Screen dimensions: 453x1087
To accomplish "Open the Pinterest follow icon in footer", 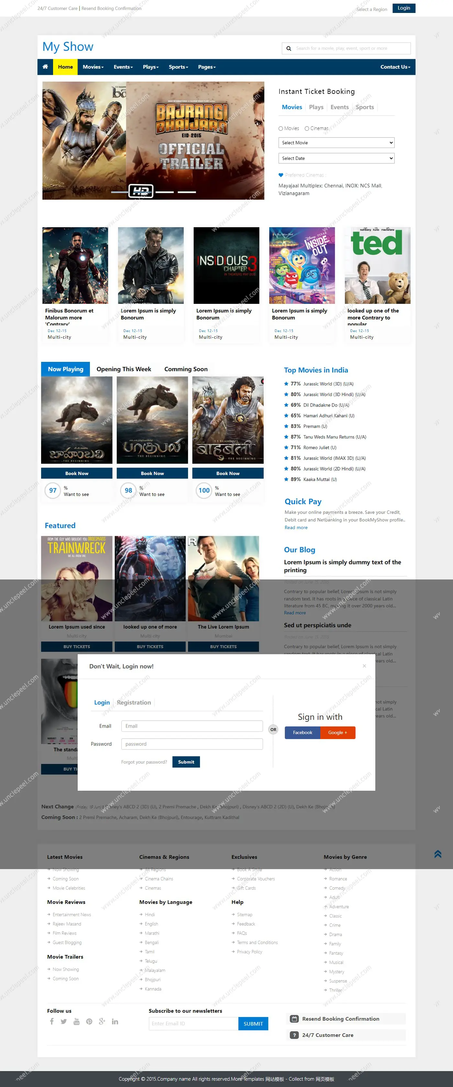I will pyautogui.click(x=89, y=1021).
